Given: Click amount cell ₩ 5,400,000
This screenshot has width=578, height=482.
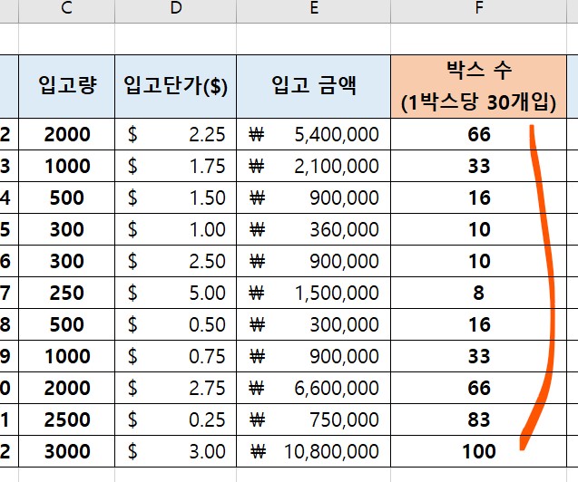Looking at the screenshot, I should coord(313,134).
